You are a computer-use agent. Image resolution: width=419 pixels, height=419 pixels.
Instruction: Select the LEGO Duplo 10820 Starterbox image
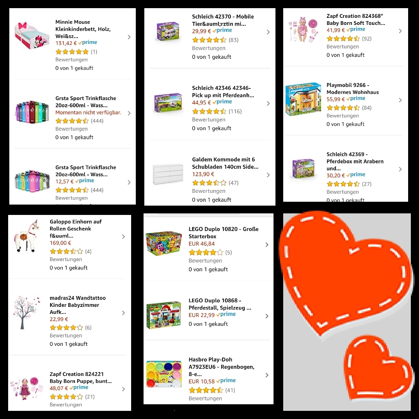[164, 243]
